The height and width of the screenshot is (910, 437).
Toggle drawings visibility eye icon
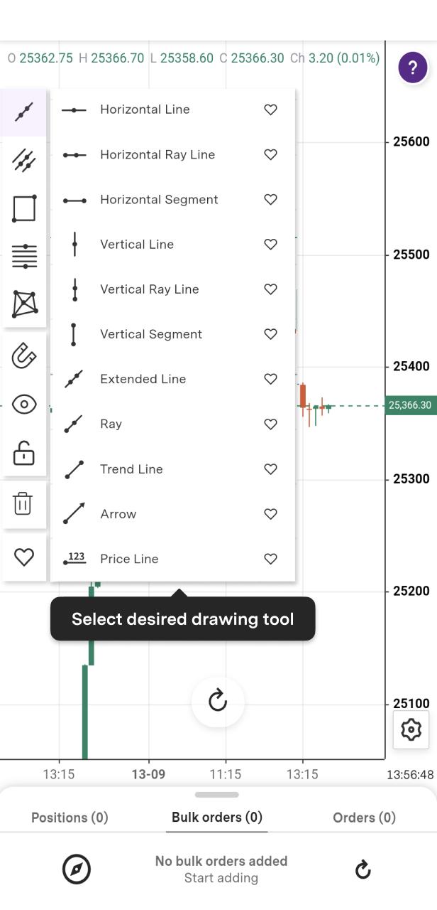pos(24,405)
